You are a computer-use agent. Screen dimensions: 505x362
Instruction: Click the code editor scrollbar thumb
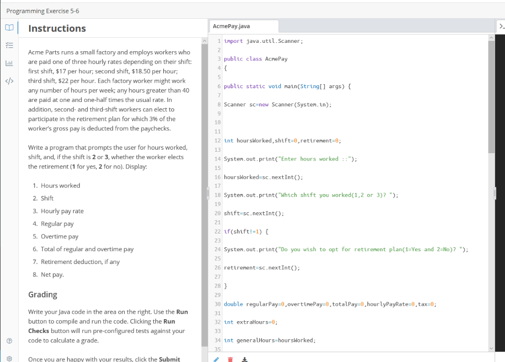(491, 97)
